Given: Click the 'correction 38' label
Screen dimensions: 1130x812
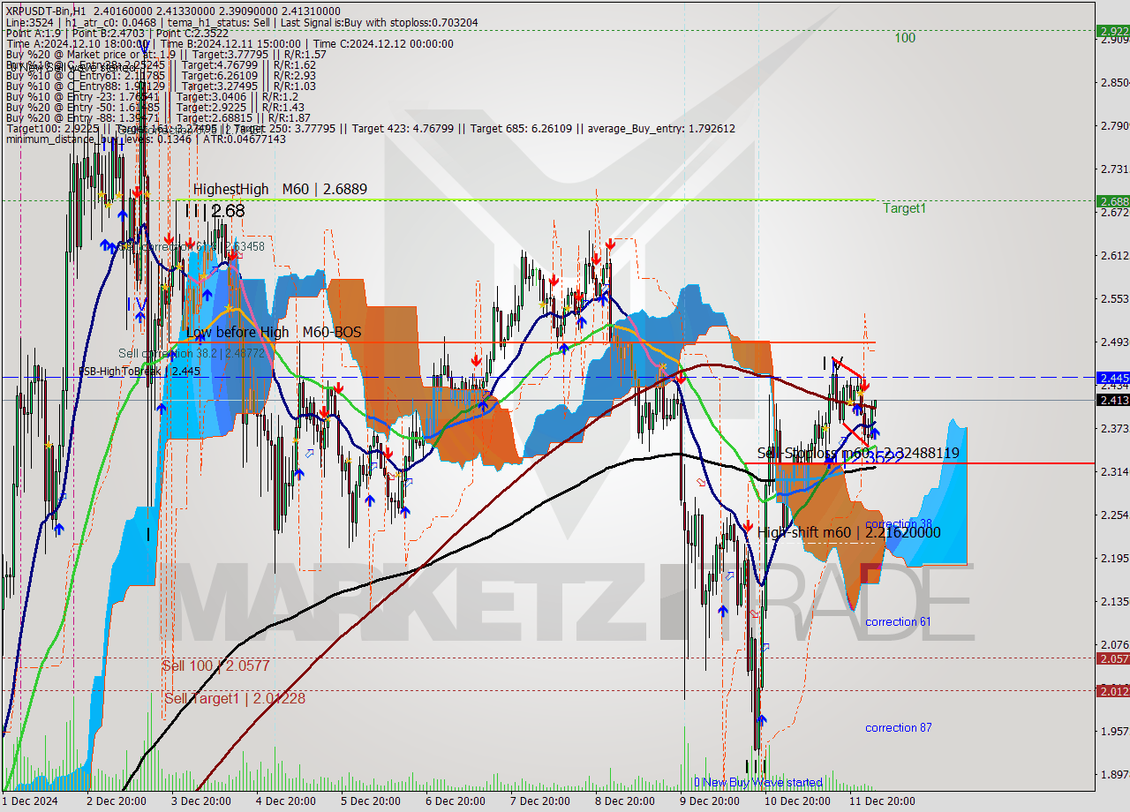Looking at the screenshot, I should tap(899, 523).
